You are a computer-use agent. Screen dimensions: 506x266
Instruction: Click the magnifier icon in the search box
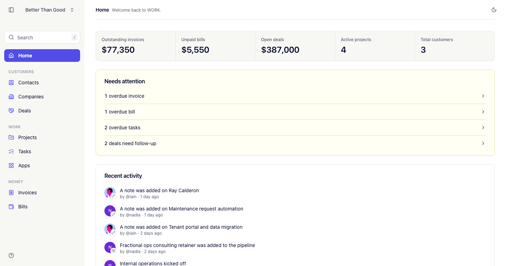tap(11, 38)
